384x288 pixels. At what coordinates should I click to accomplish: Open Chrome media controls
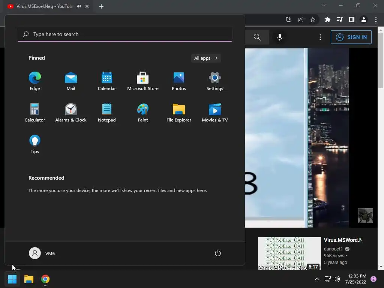coord(339,19)
